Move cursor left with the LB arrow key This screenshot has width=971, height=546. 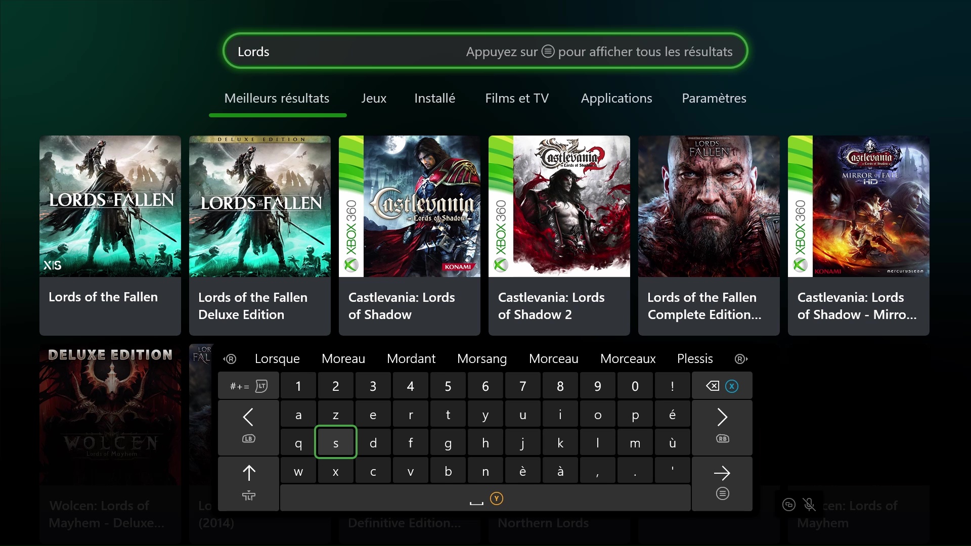[248, 427]
